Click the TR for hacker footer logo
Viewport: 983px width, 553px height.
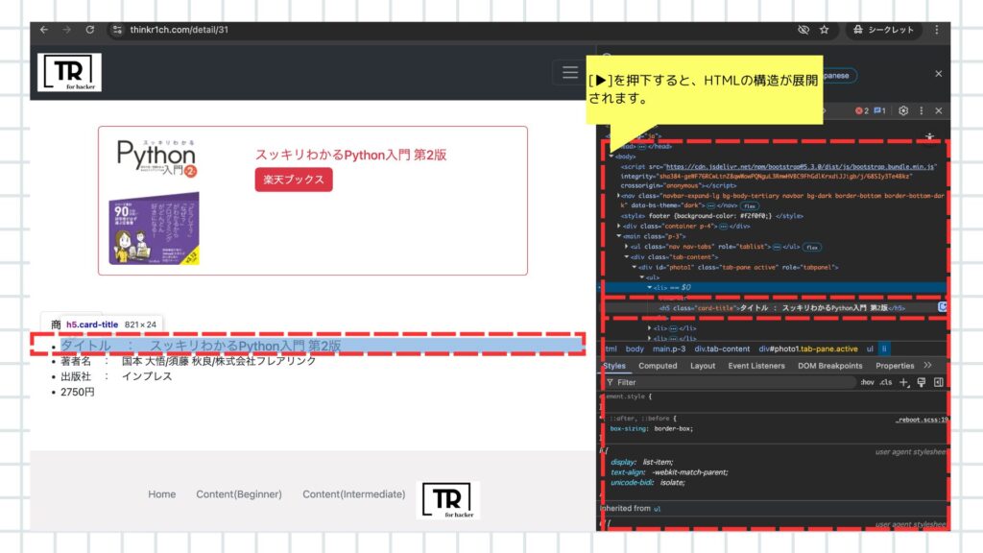[447, 499]
